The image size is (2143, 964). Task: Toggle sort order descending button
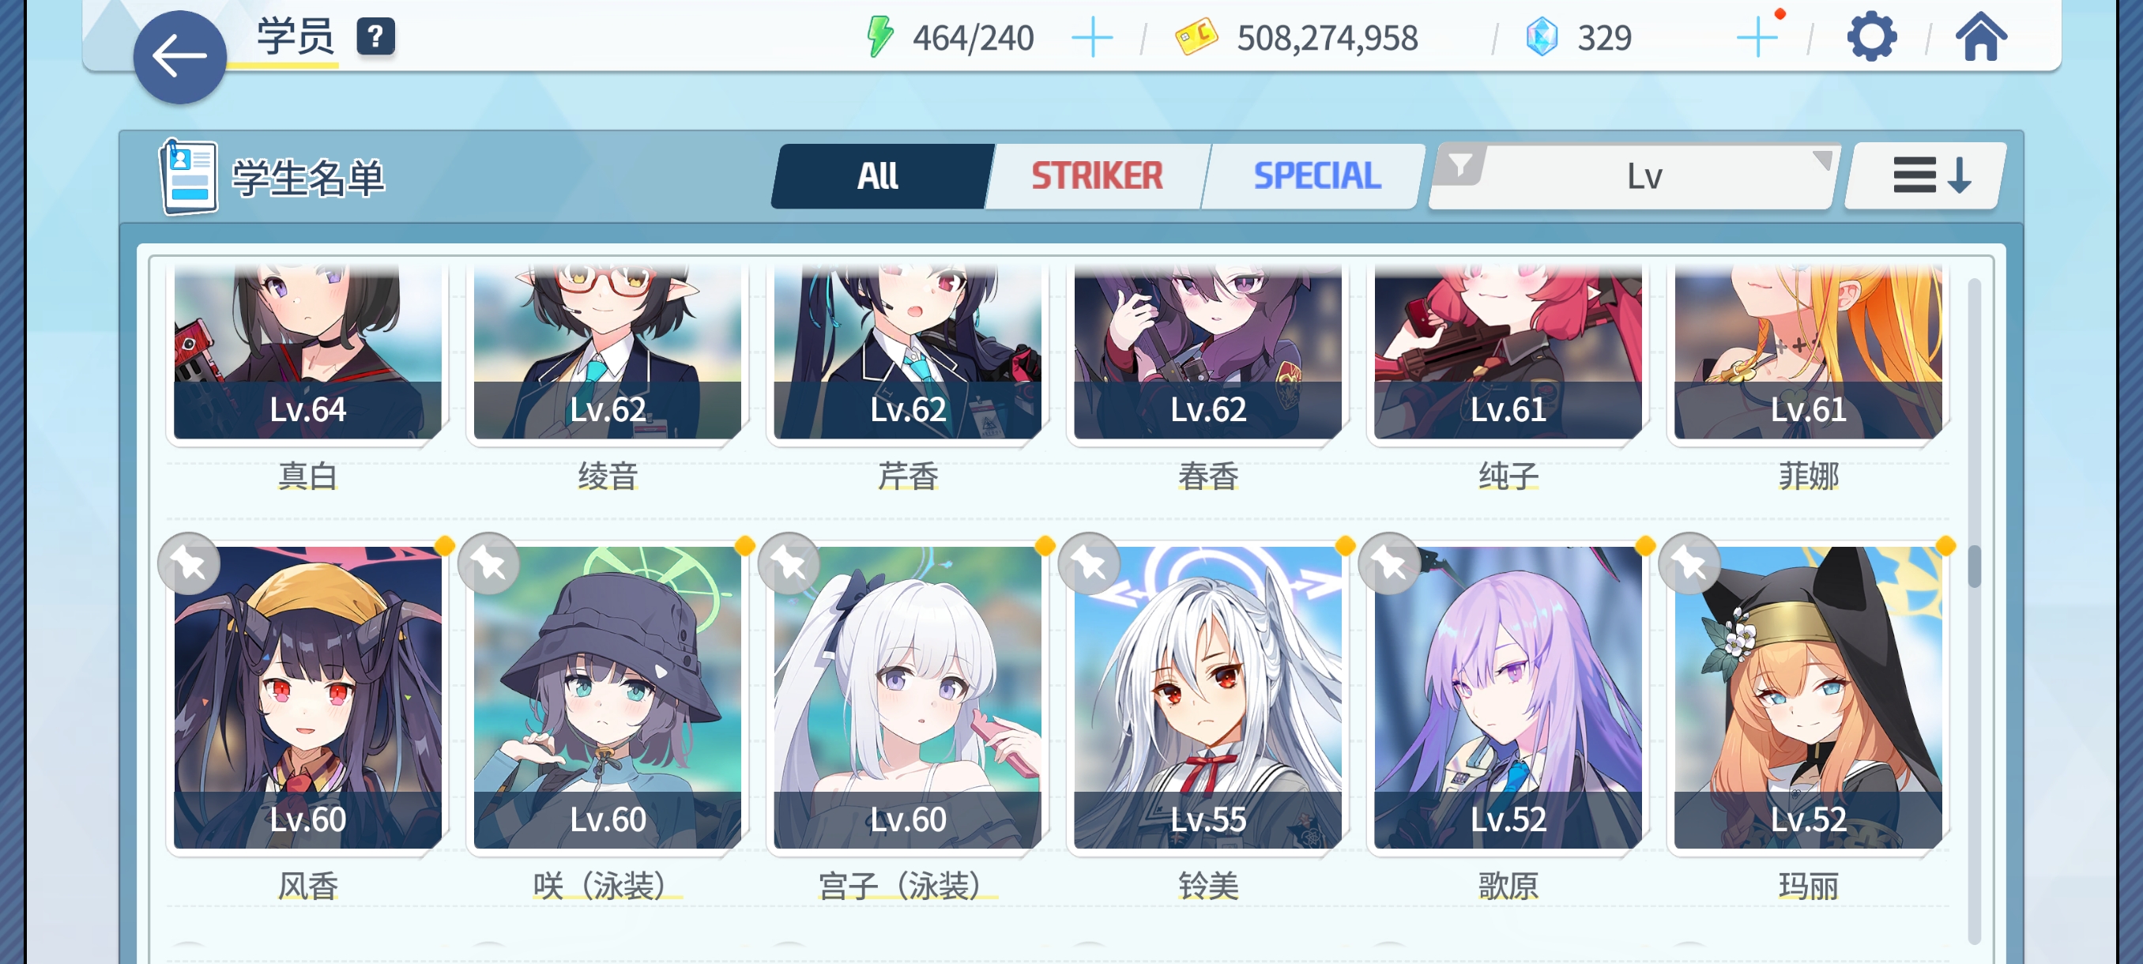[1926, 176]
